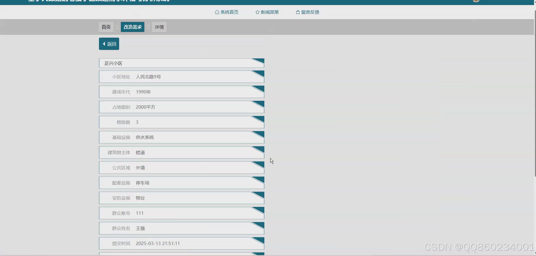The height and width of the screenshot is (256, 536).
Task: Click the 正兴小区 title row
Action: [x=182, y=63]
